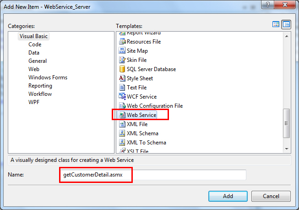Select the XML File template icon
The height and width of the screenshot is (210, 299).
(x=122, y=124)
